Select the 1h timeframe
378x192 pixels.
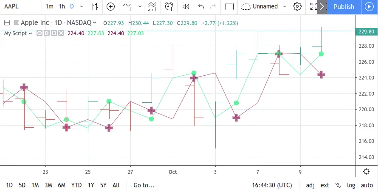coord(62,6)
